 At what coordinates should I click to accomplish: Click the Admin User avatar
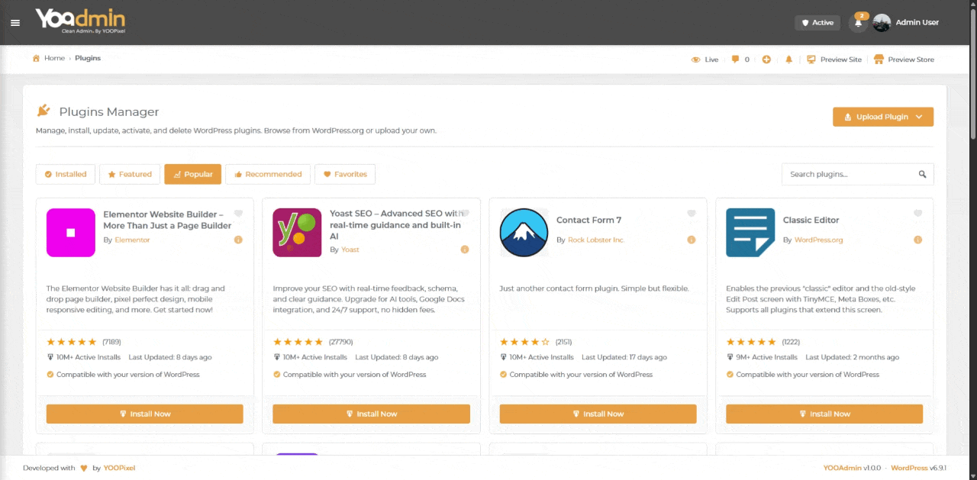click(x=882, y=23)
